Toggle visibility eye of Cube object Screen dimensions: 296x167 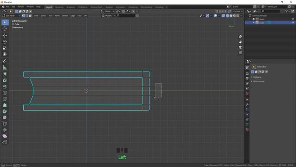[x=293, y=23]
